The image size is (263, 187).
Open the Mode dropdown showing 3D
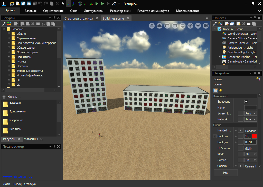250,154
